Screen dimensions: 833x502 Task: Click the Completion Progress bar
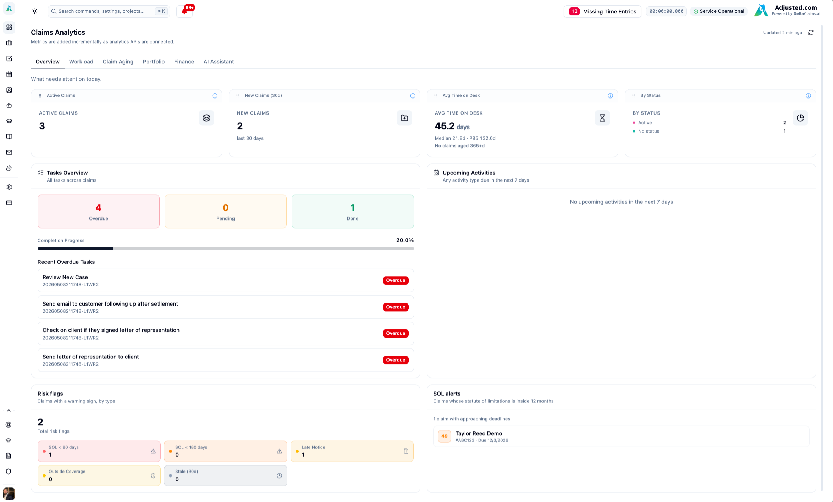226,249
